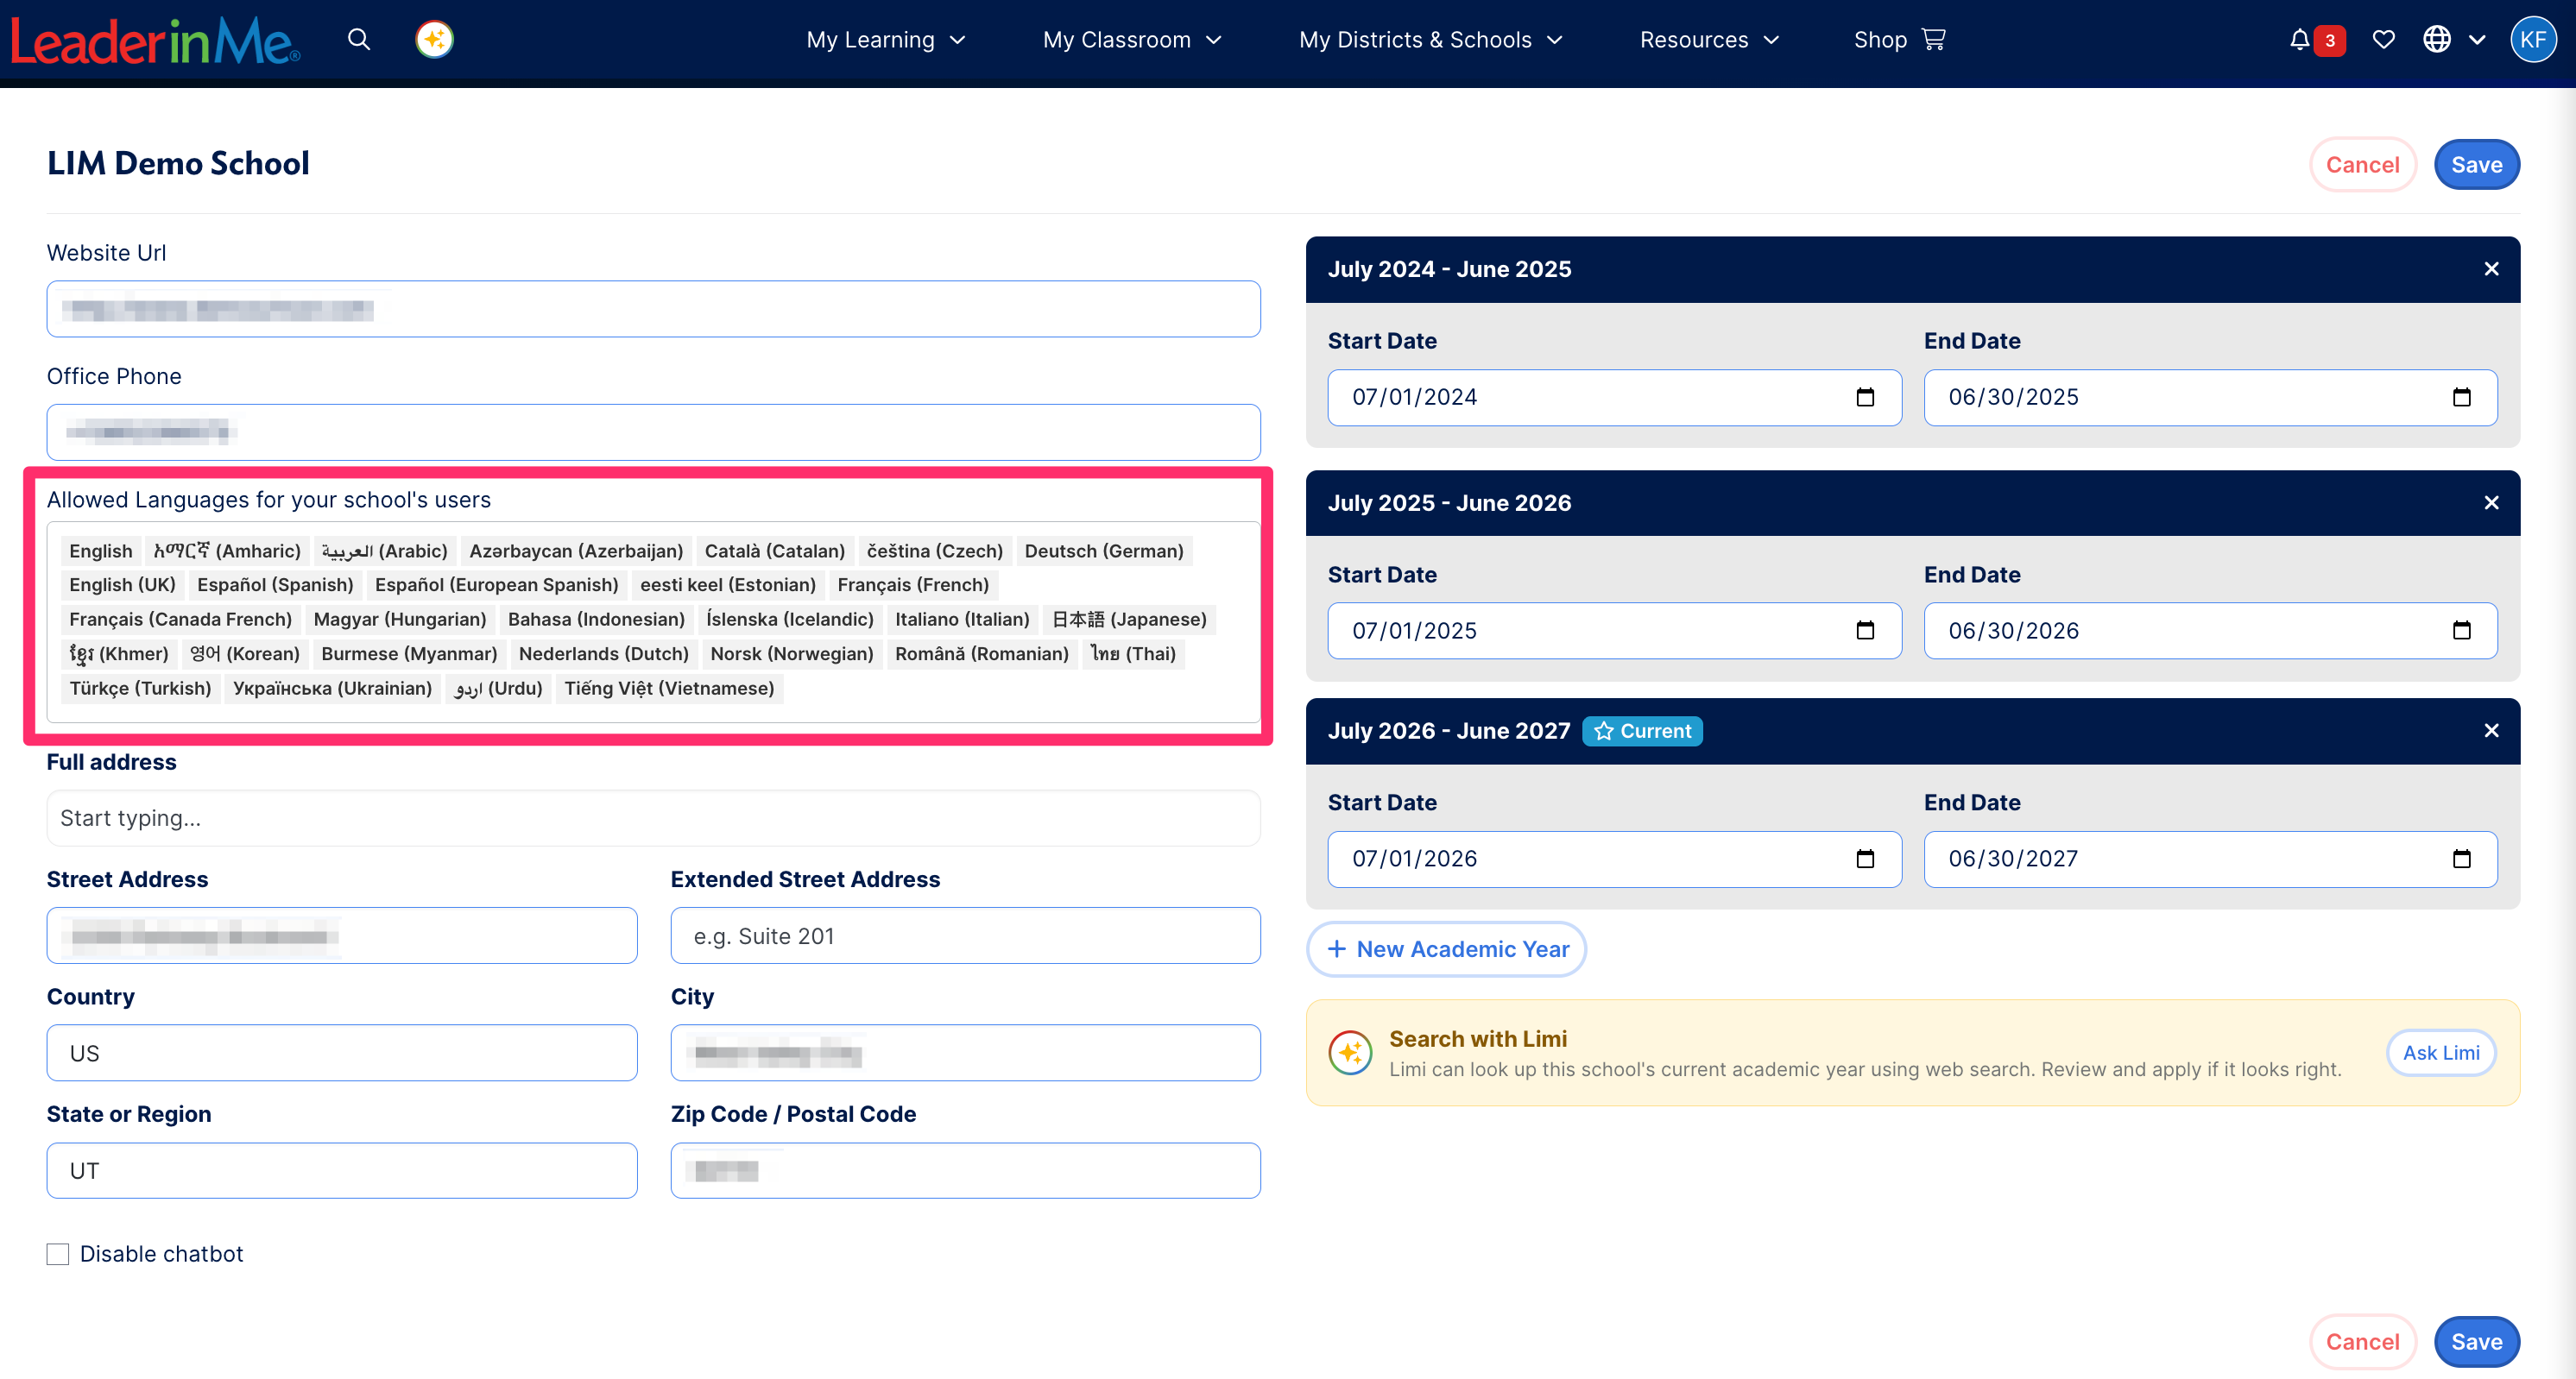Open the search magnifier icon
This screenshot has width=2576, height=1379.
point(359,40)
